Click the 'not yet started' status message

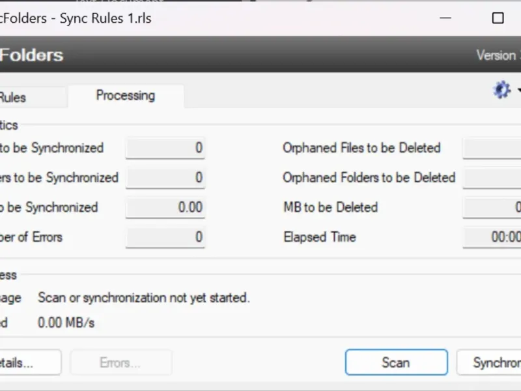(x=144, y=298)
